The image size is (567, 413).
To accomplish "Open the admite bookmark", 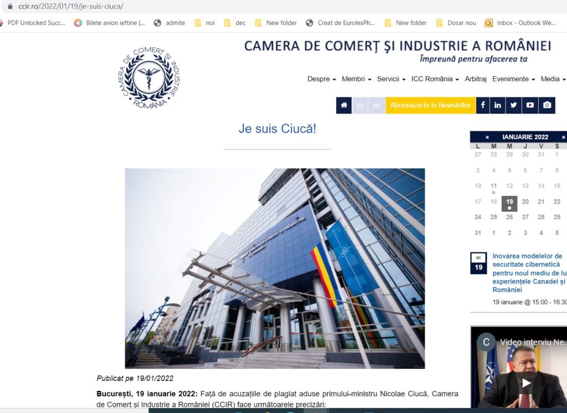I will pos(169,23).
